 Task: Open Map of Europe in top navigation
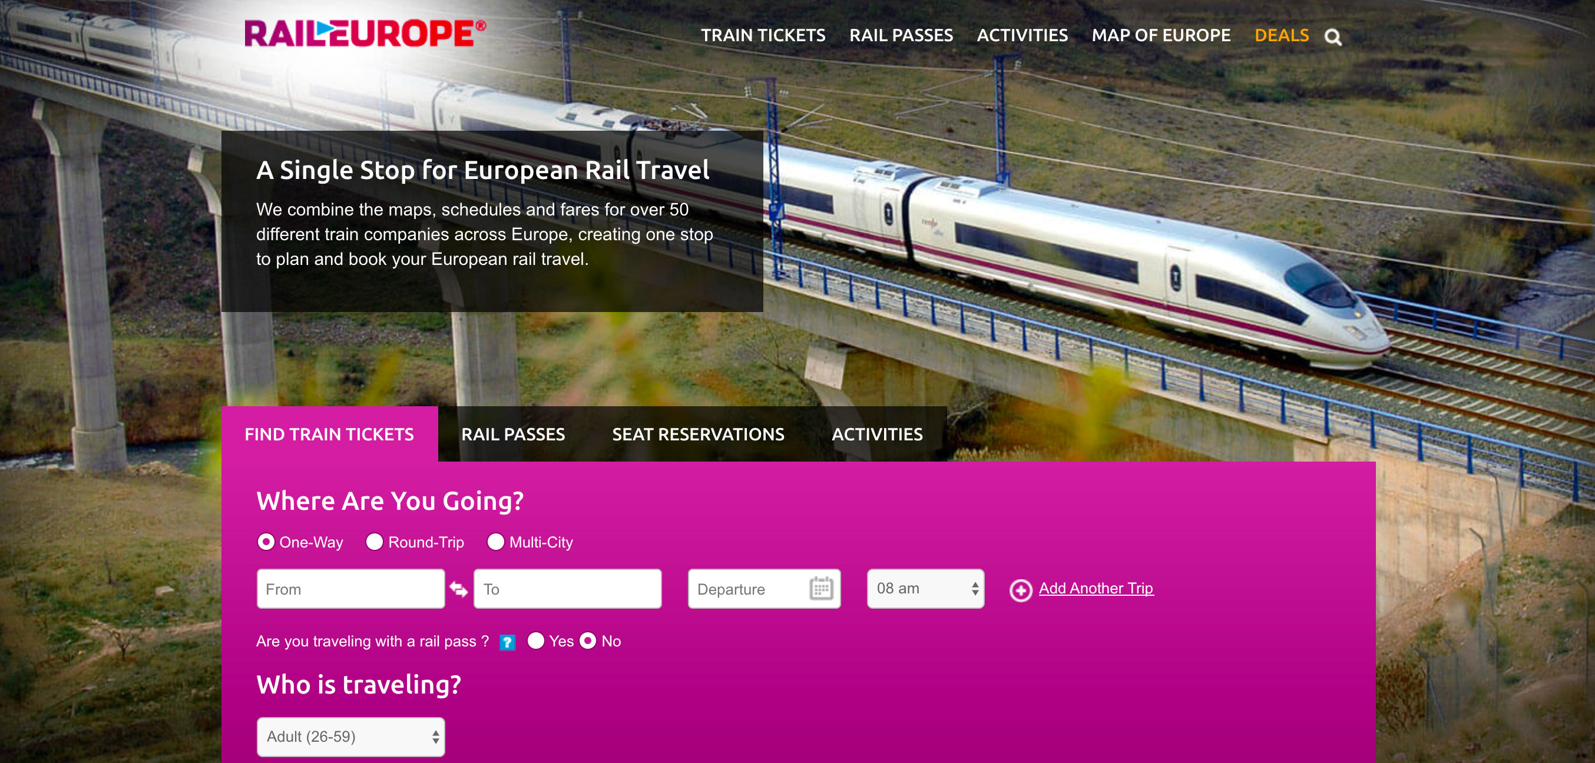1161,35
